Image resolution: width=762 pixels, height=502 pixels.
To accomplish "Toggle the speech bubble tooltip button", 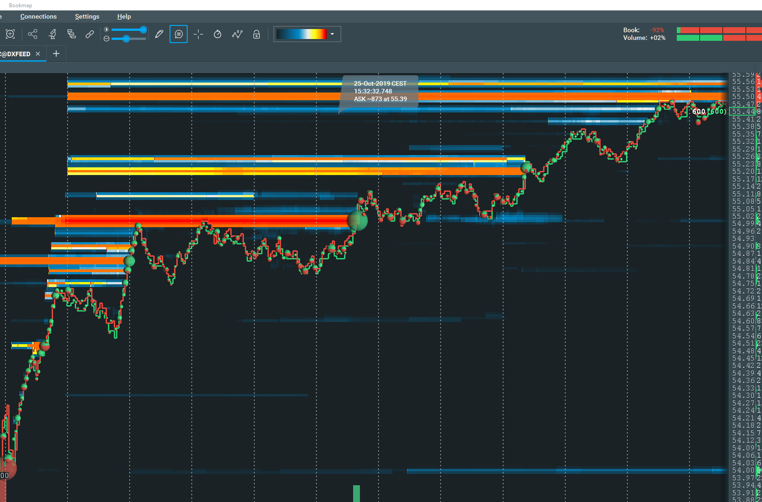I will pyautogui.click(x=179, y=34).
